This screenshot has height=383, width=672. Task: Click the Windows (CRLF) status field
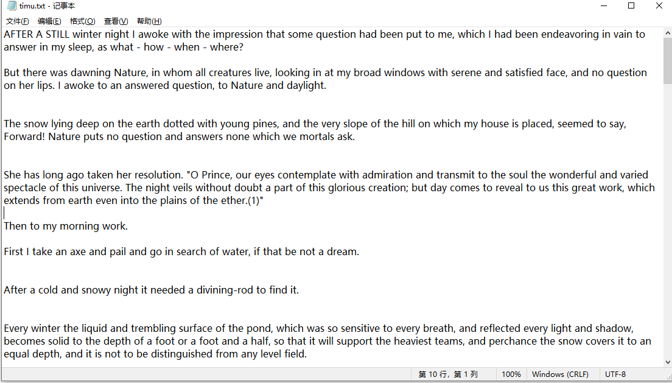[x=560, y=374]
